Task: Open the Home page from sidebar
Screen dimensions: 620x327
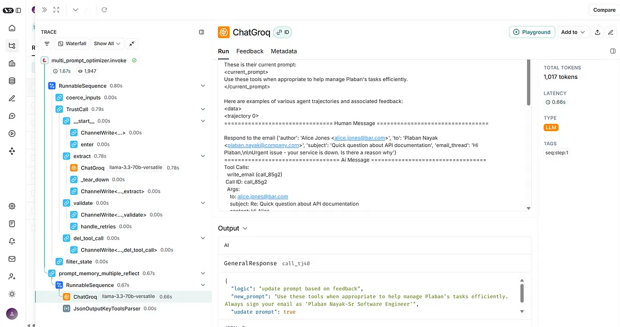Action: (12, 28)
